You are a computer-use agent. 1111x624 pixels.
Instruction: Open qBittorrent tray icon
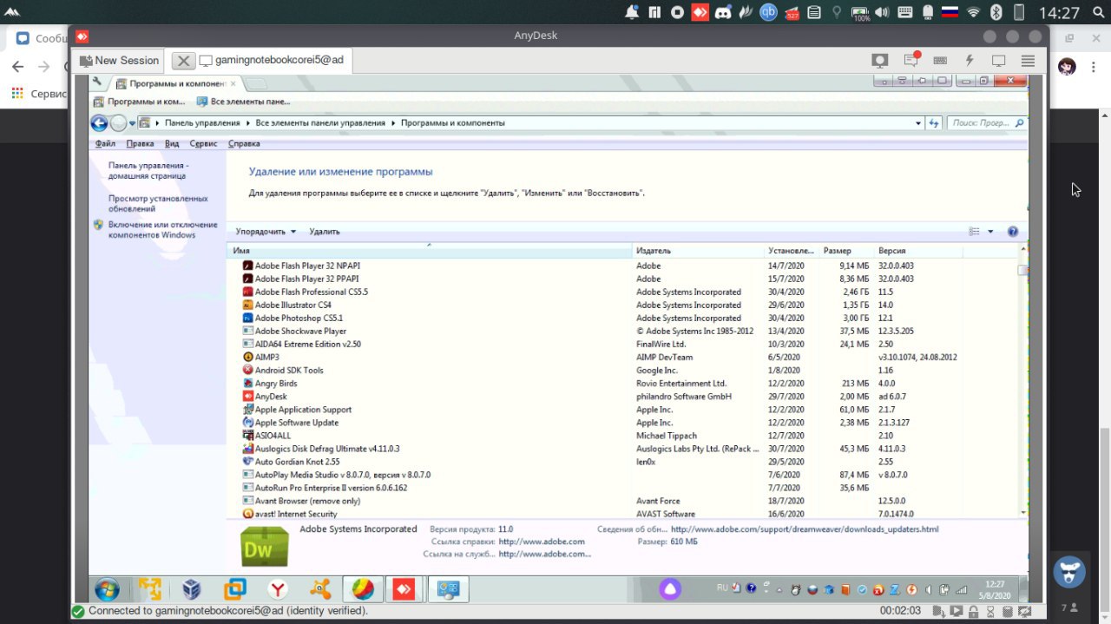pos(768,12)
